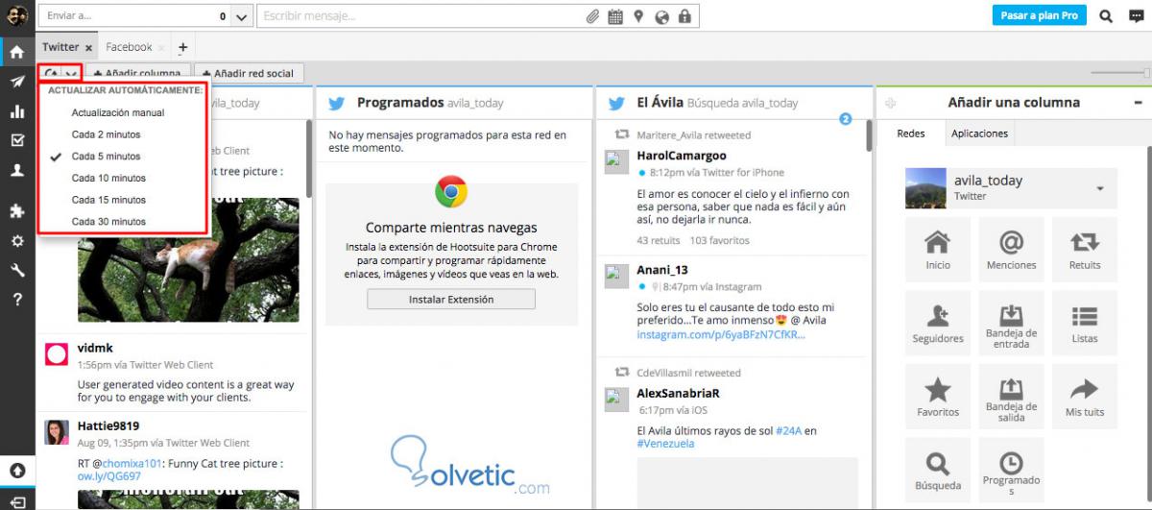
Task: Click the Instalar Extensión button
Action: tap(451, 300)
